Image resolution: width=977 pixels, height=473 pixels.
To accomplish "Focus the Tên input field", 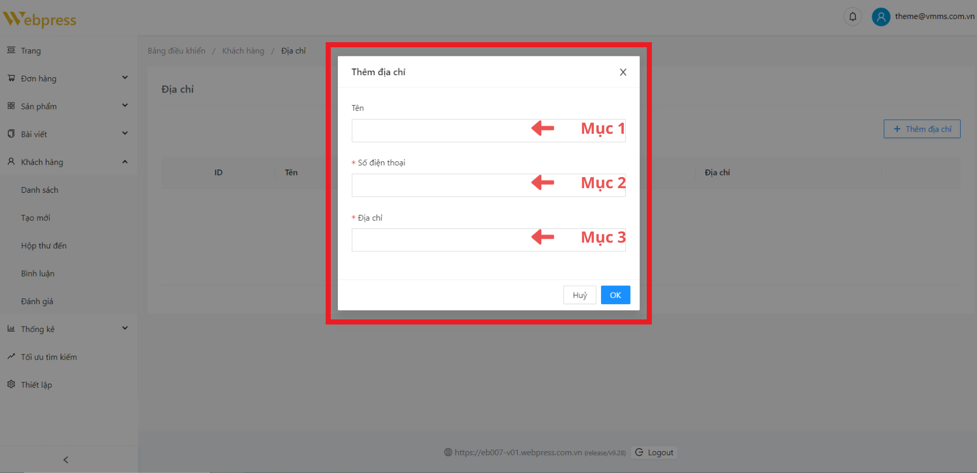I will click(x=438, y=131).
